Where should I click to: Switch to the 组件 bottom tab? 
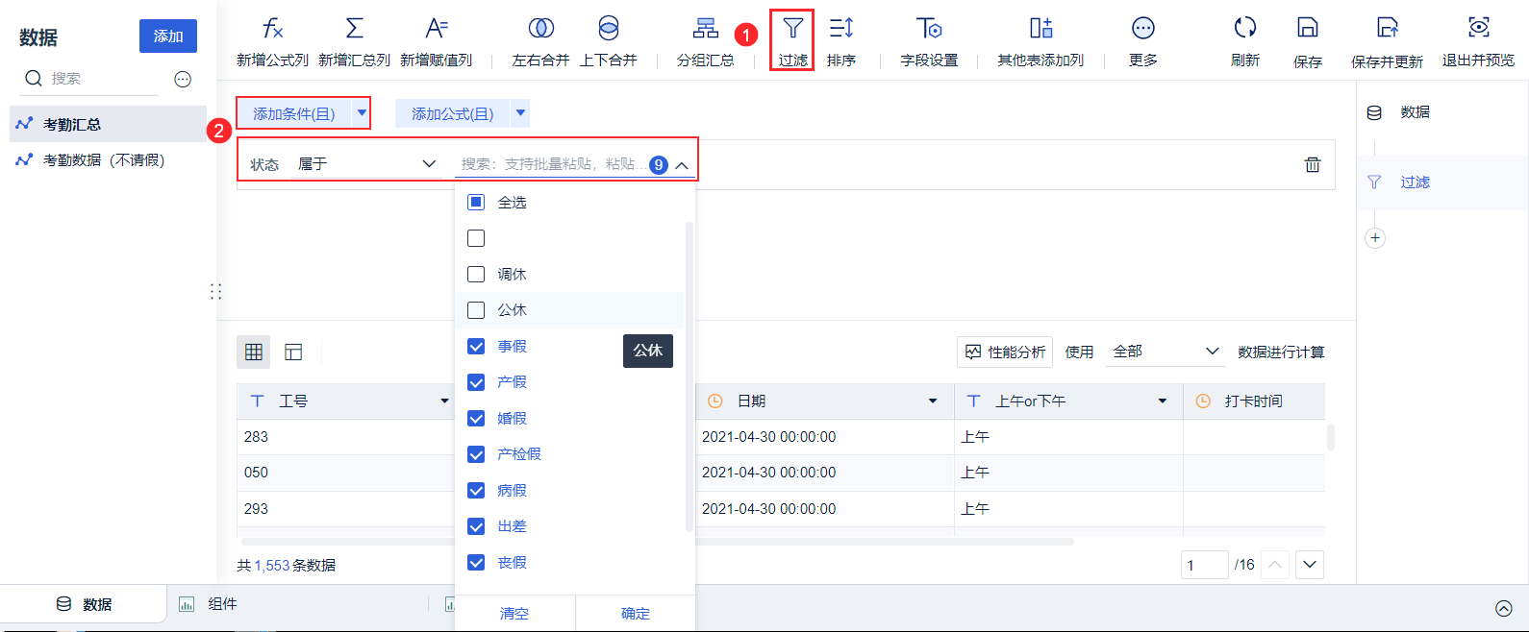tap(209, 604)
